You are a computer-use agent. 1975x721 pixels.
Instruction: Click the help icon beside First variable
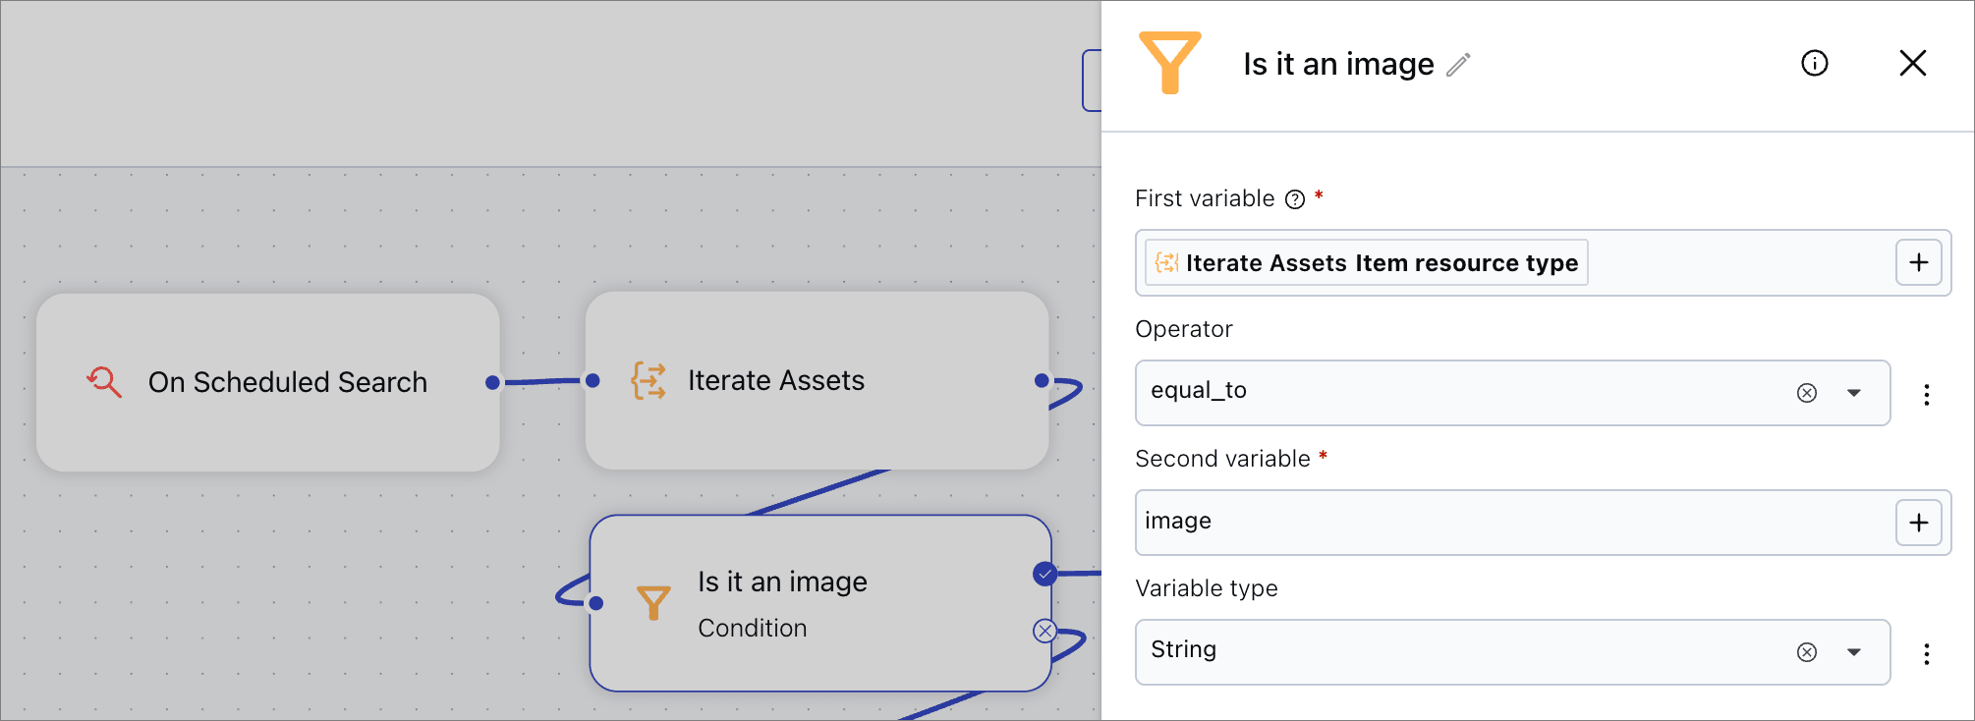tap(1295, 199)
